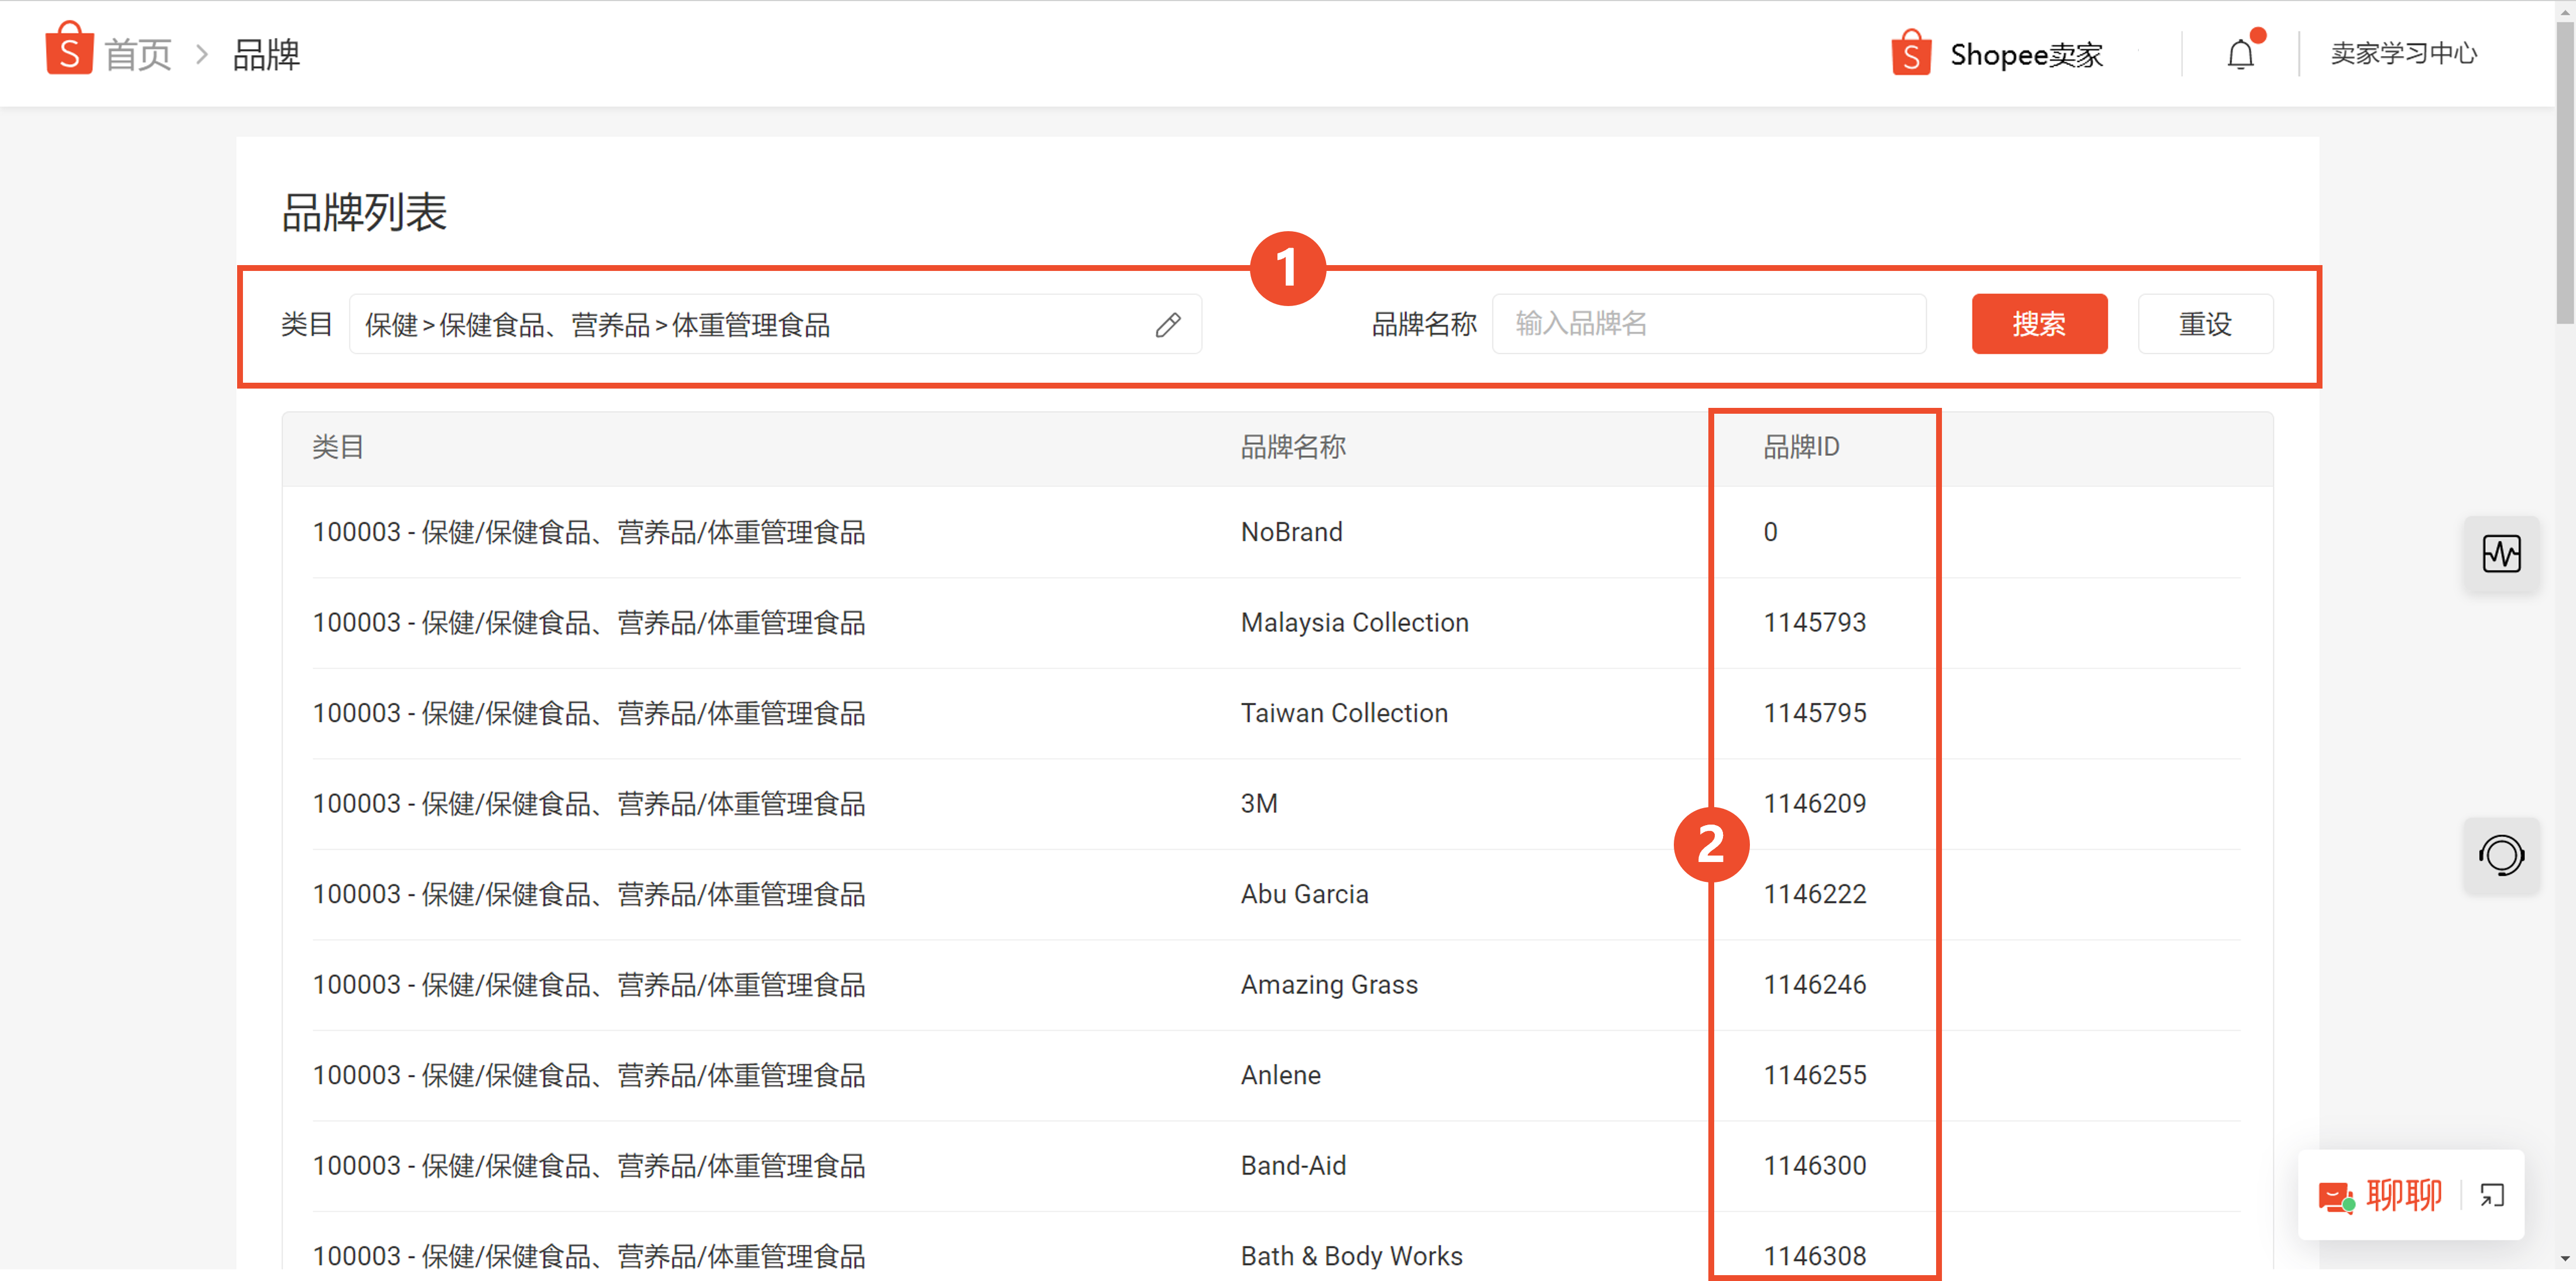Click brand ID 1146308
Screen dimensions: 2576x1281
pyautogui.click(x=1814, y=1256)
